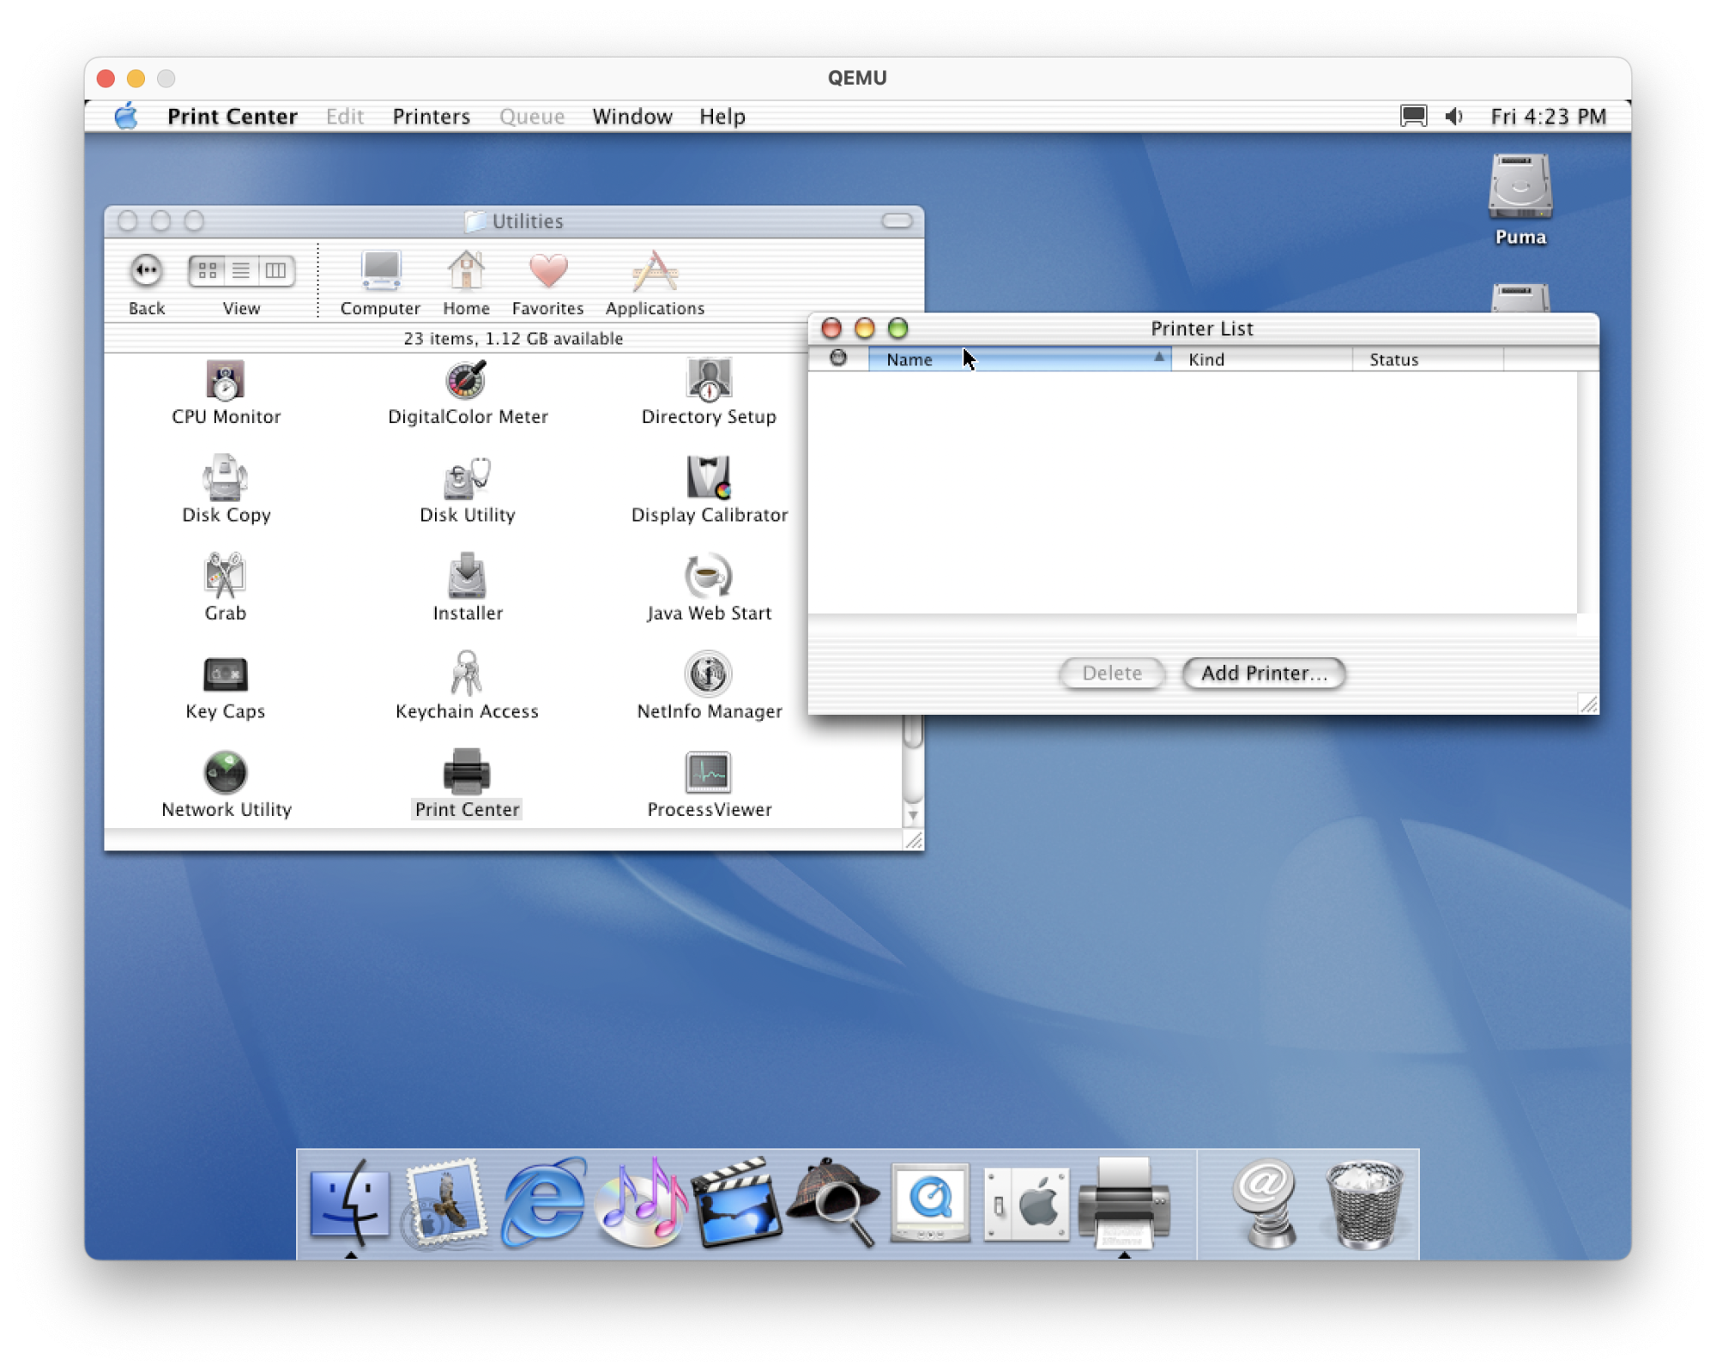Click Finder icon in Dock
The image size is (1716, 1372).
[x=350, y=1203]
